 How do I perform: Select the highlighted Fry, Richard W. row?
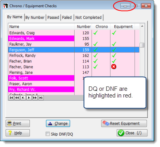pyautogui.click(x=41, y=89)
